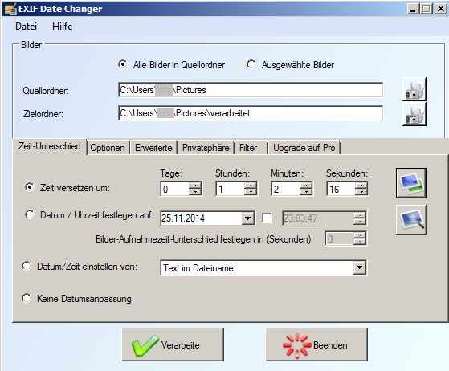This screenshot has width=449, height=371.
Task: Open the Datei menu
Action: click(26, 26)
